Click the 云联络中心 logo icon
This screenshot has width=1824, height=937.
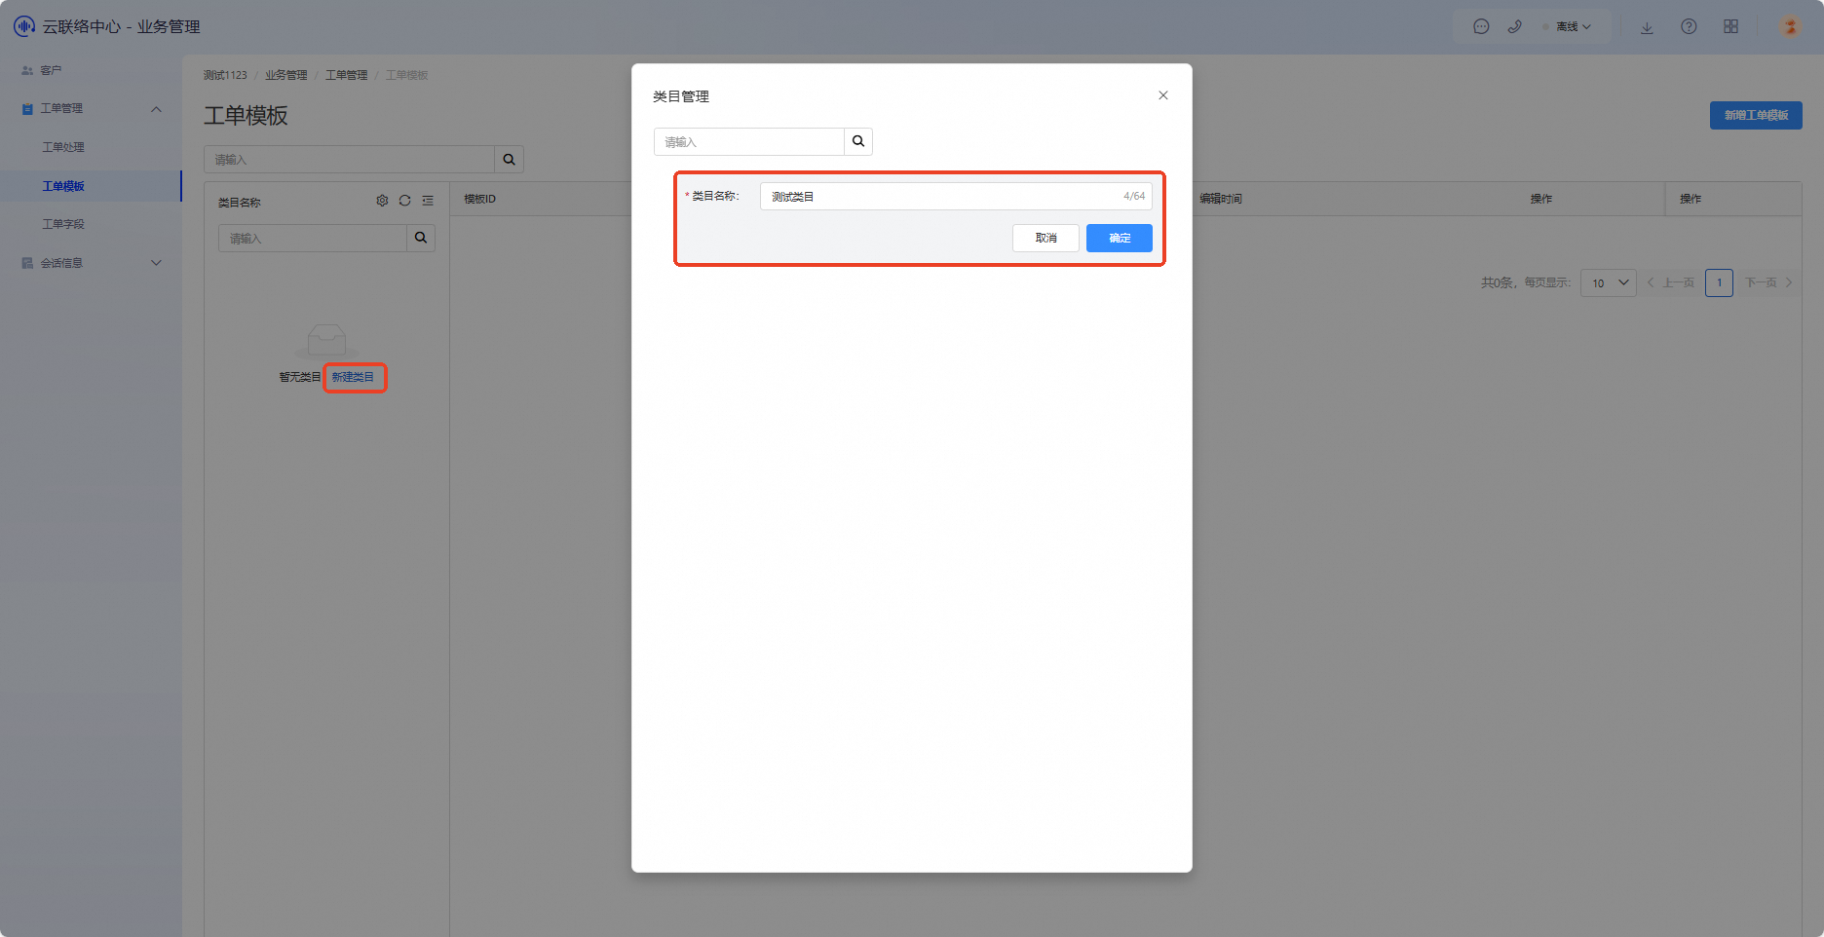click(24, 26)
